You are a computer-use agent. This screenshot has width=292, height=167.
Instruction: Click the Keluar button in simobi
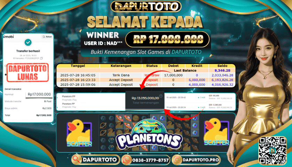point(47,37)
